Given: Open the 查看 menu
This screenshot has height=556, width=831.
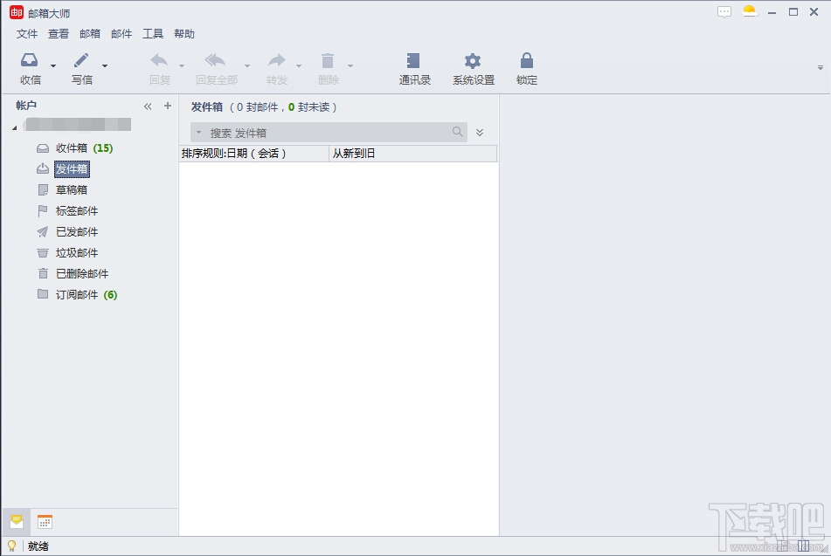Looking at the screenshot, I should [59, 34].
